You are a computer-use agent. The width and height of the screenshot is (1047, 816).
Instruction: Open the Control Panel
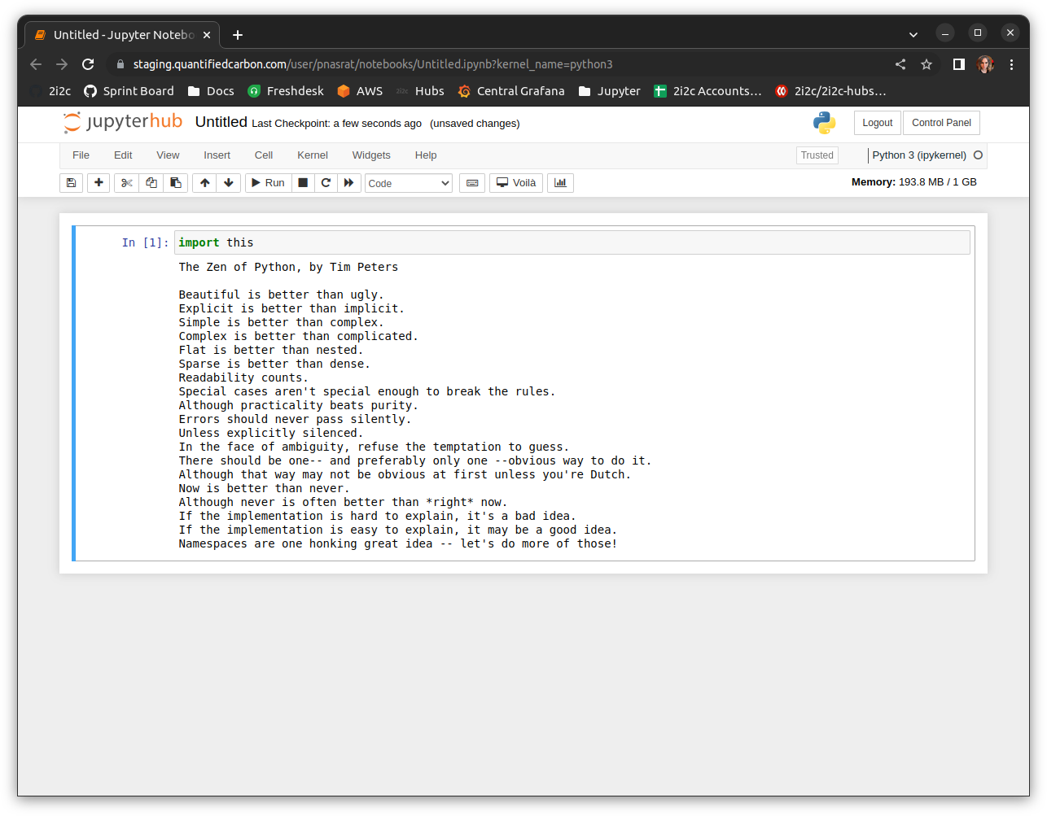[941, 122]
